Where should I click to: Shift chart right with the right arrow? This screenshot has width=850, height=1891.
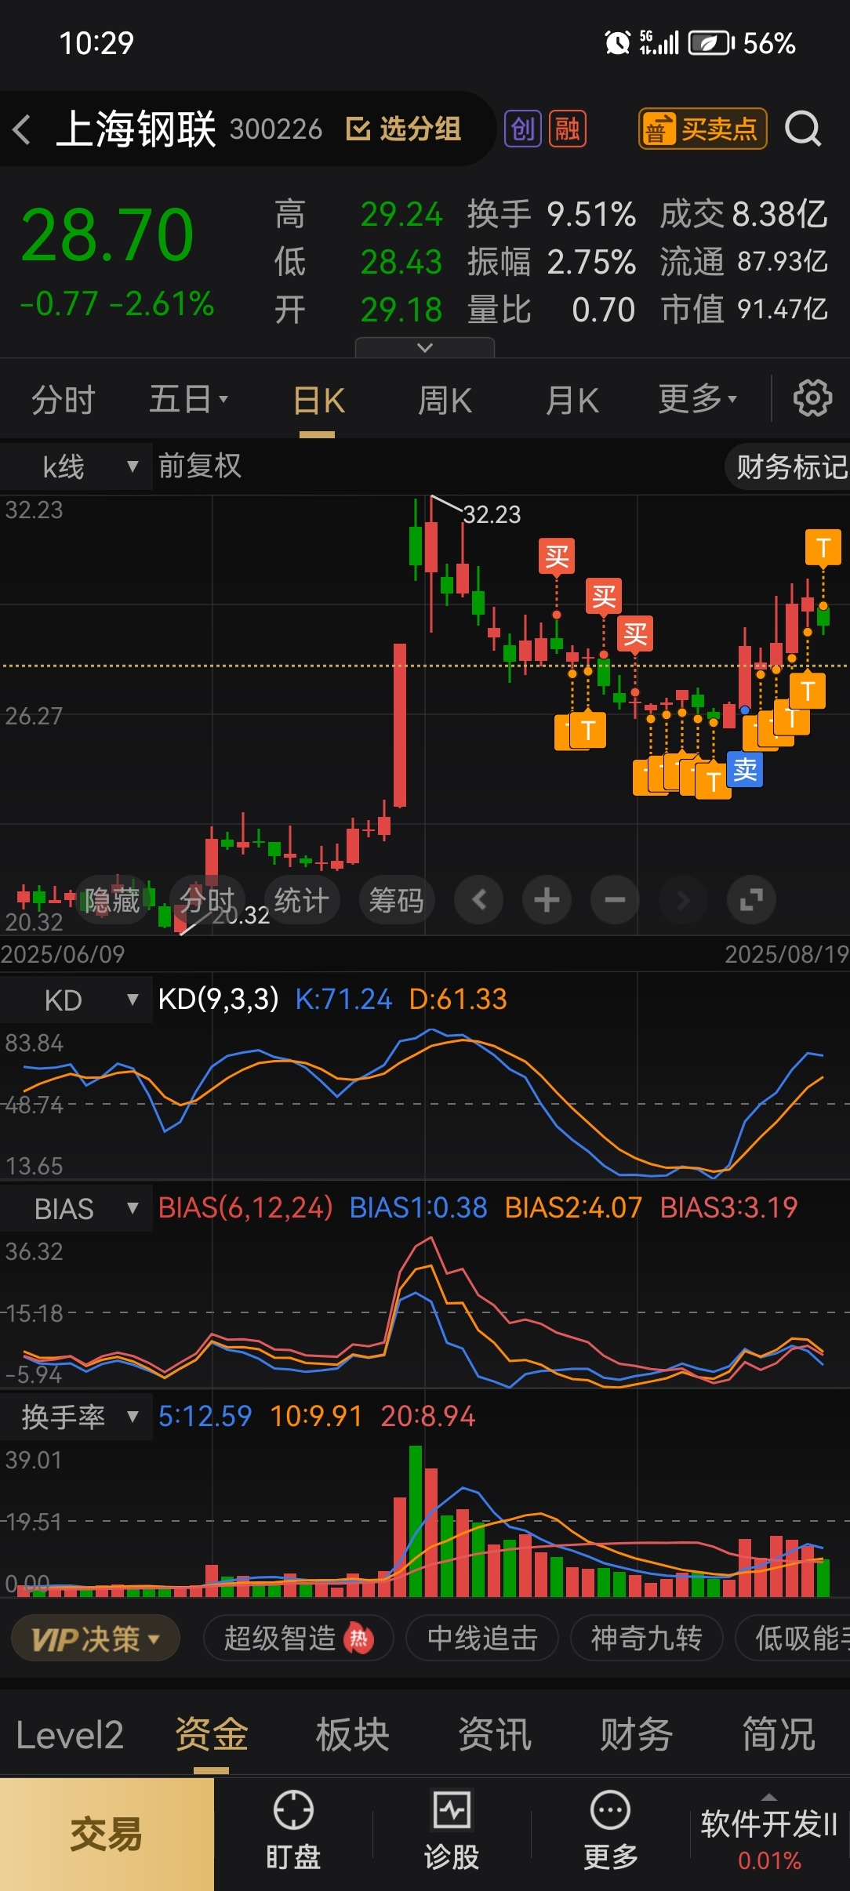point(683,900)
